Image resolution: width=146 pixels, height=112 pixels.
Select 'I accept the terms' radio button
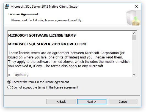click(x=9, y=82)
